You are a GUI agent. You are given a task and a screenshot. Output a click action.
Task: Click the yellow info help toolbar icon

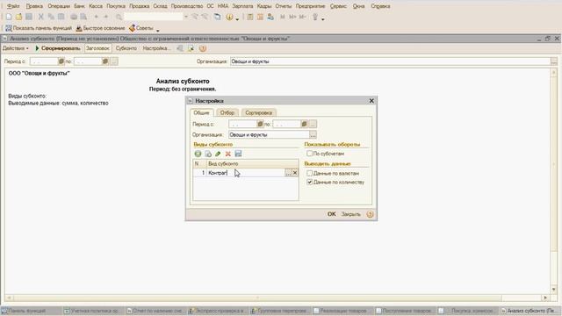229,17
